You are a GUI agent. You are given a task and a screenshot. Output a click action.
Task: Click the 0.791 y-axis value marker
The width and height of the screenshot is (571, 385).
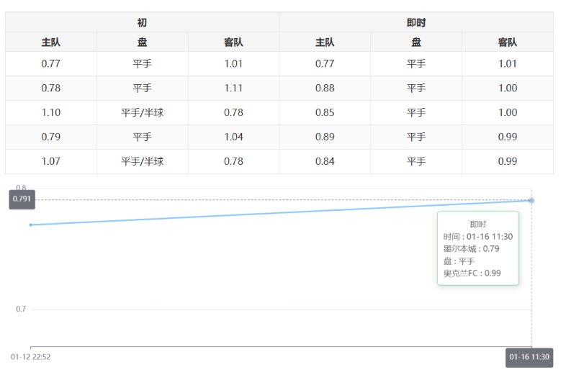click(x=22, y=199)
